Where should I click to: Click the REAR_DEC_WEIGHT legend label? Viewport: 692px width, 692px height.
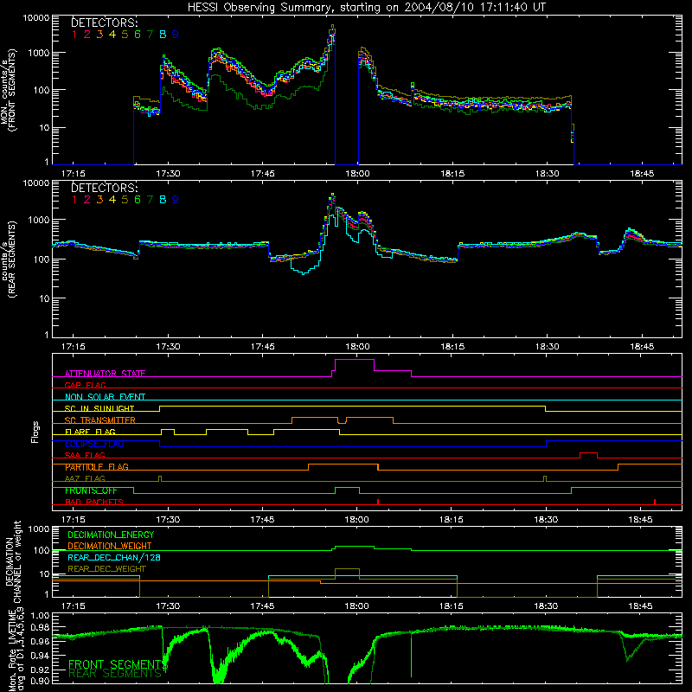point(106,569)
